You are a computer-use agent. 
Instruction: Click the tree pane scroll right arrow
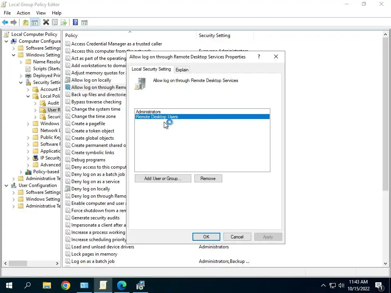click(x=57, y=263)
